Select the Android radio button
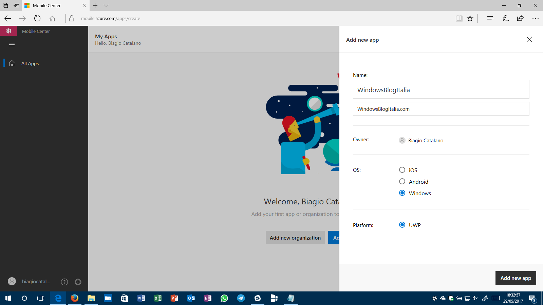Screen dimensions: 543x305 pyautogui.click(x=402, y=181)
